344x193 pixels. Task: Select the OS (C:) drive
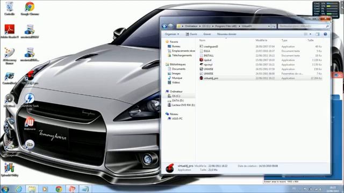pos(176,96)
